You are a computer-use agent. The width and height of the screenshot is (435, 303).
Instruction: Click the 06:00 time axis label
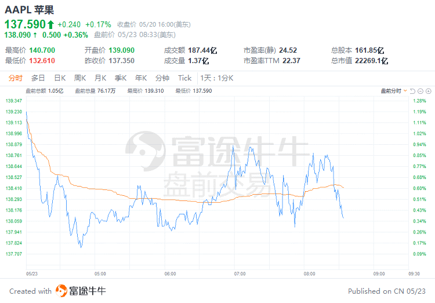point(170,274)
